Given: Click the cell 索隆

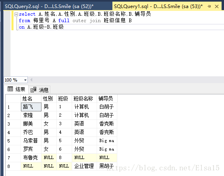Looking at the screenshot, I should click(31, 115).
